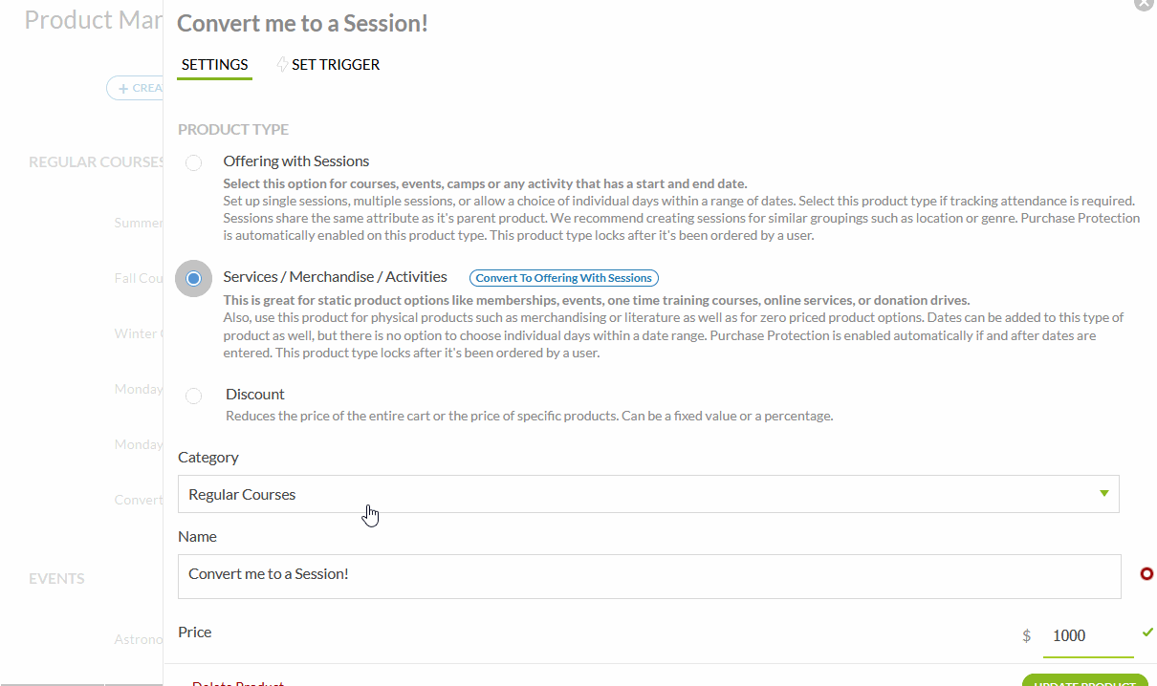Click the green Update Product button
The width and height of the screenshot is (1157, 686).
(x=1084, y=681)
